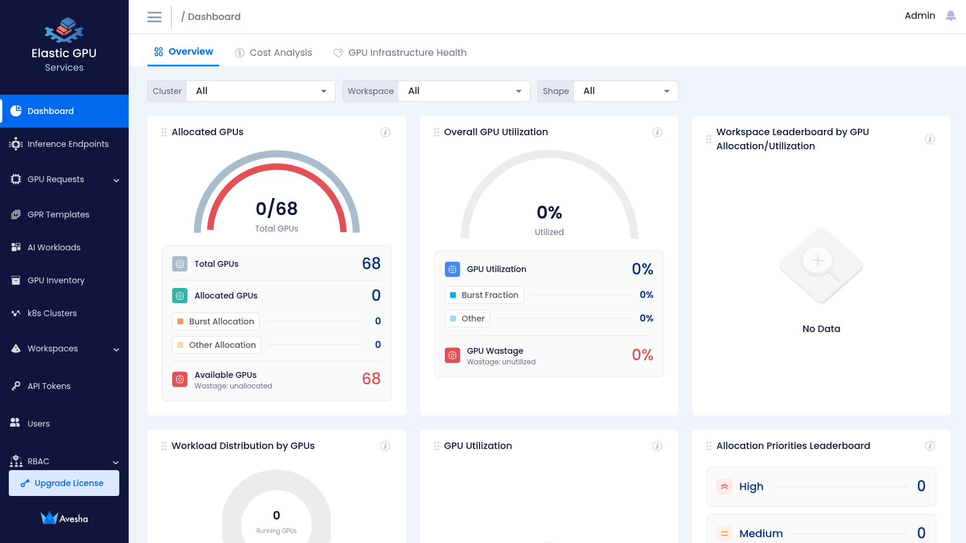Click the notification bell icon

(x=950, y=16)
